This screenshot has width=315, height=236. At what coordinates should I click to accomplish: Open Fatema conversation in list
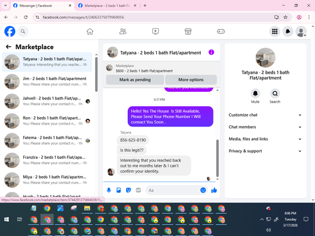point(47,140)
